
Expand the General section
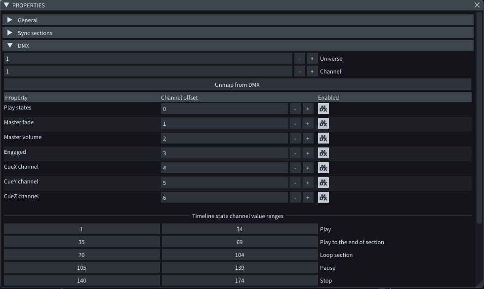[x=10, y=20]
